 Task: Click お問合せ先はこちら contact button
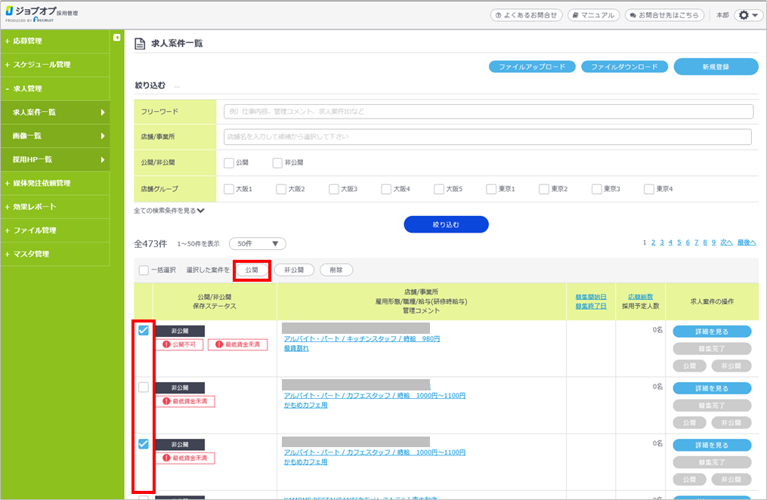[x=664, y=15]
